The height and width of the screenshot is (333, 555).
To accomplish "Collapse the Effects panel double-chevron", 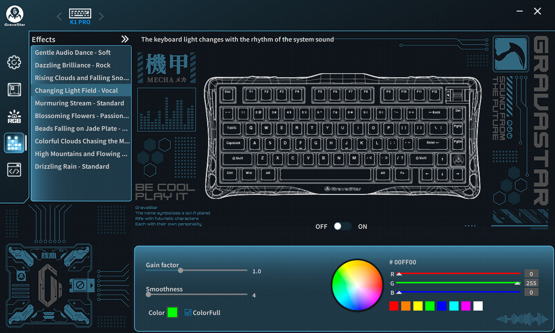I will pos(125,39).
